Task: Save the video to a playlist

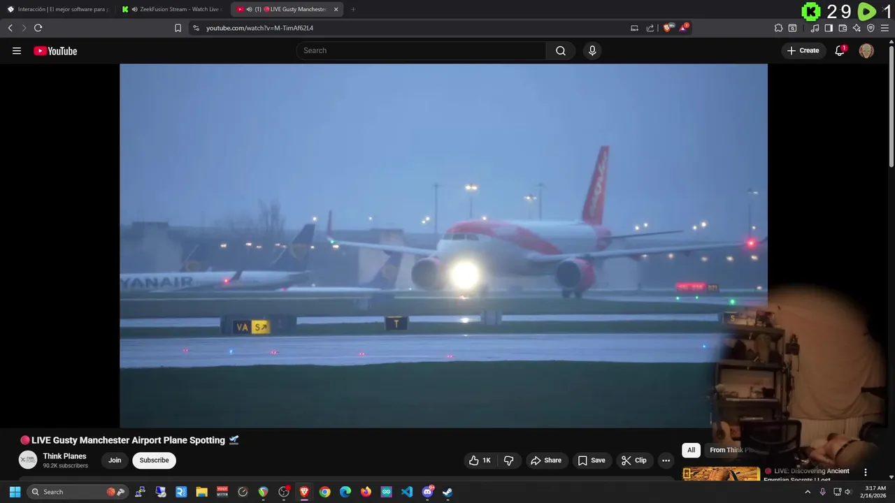Action: (x=592, y=460)
